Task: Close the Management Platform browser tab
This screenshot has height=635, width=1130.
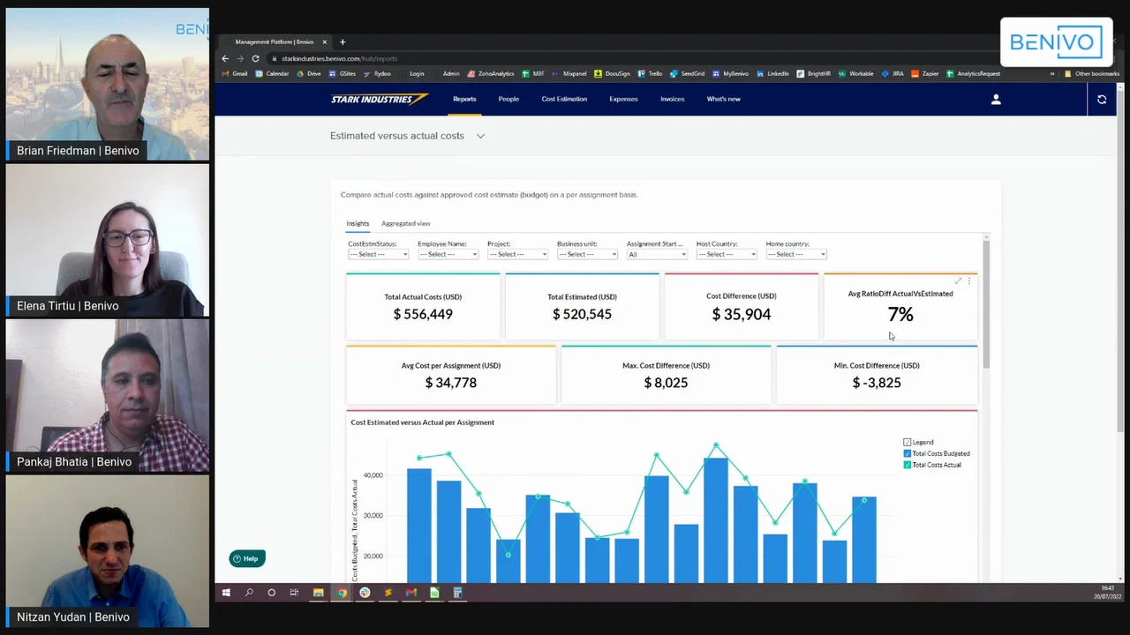Action: pos(325,41)
